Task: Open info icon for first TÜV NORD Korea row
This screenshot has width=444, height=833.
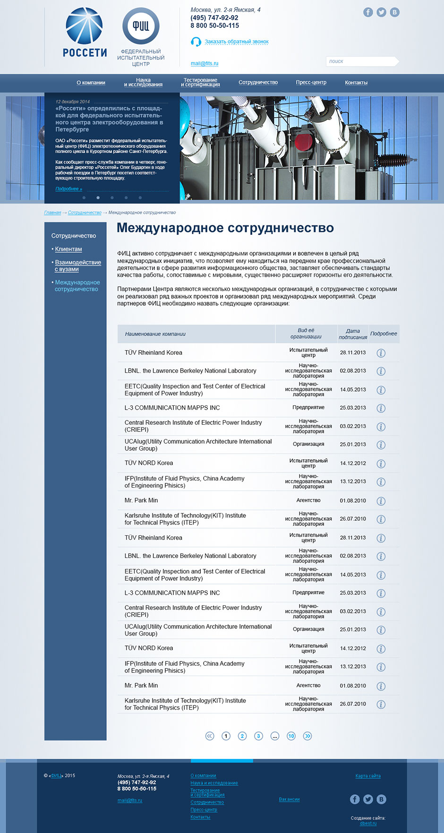Action: pyautogui.click(x=381, y=464)
